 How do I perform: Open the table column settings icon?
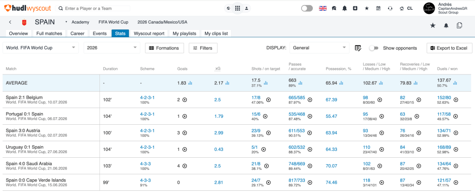tap(358, 48)
